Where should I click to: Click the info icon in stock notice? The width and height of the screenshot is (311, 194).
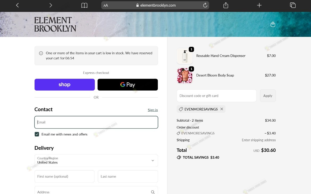click(x=41, y=53)
